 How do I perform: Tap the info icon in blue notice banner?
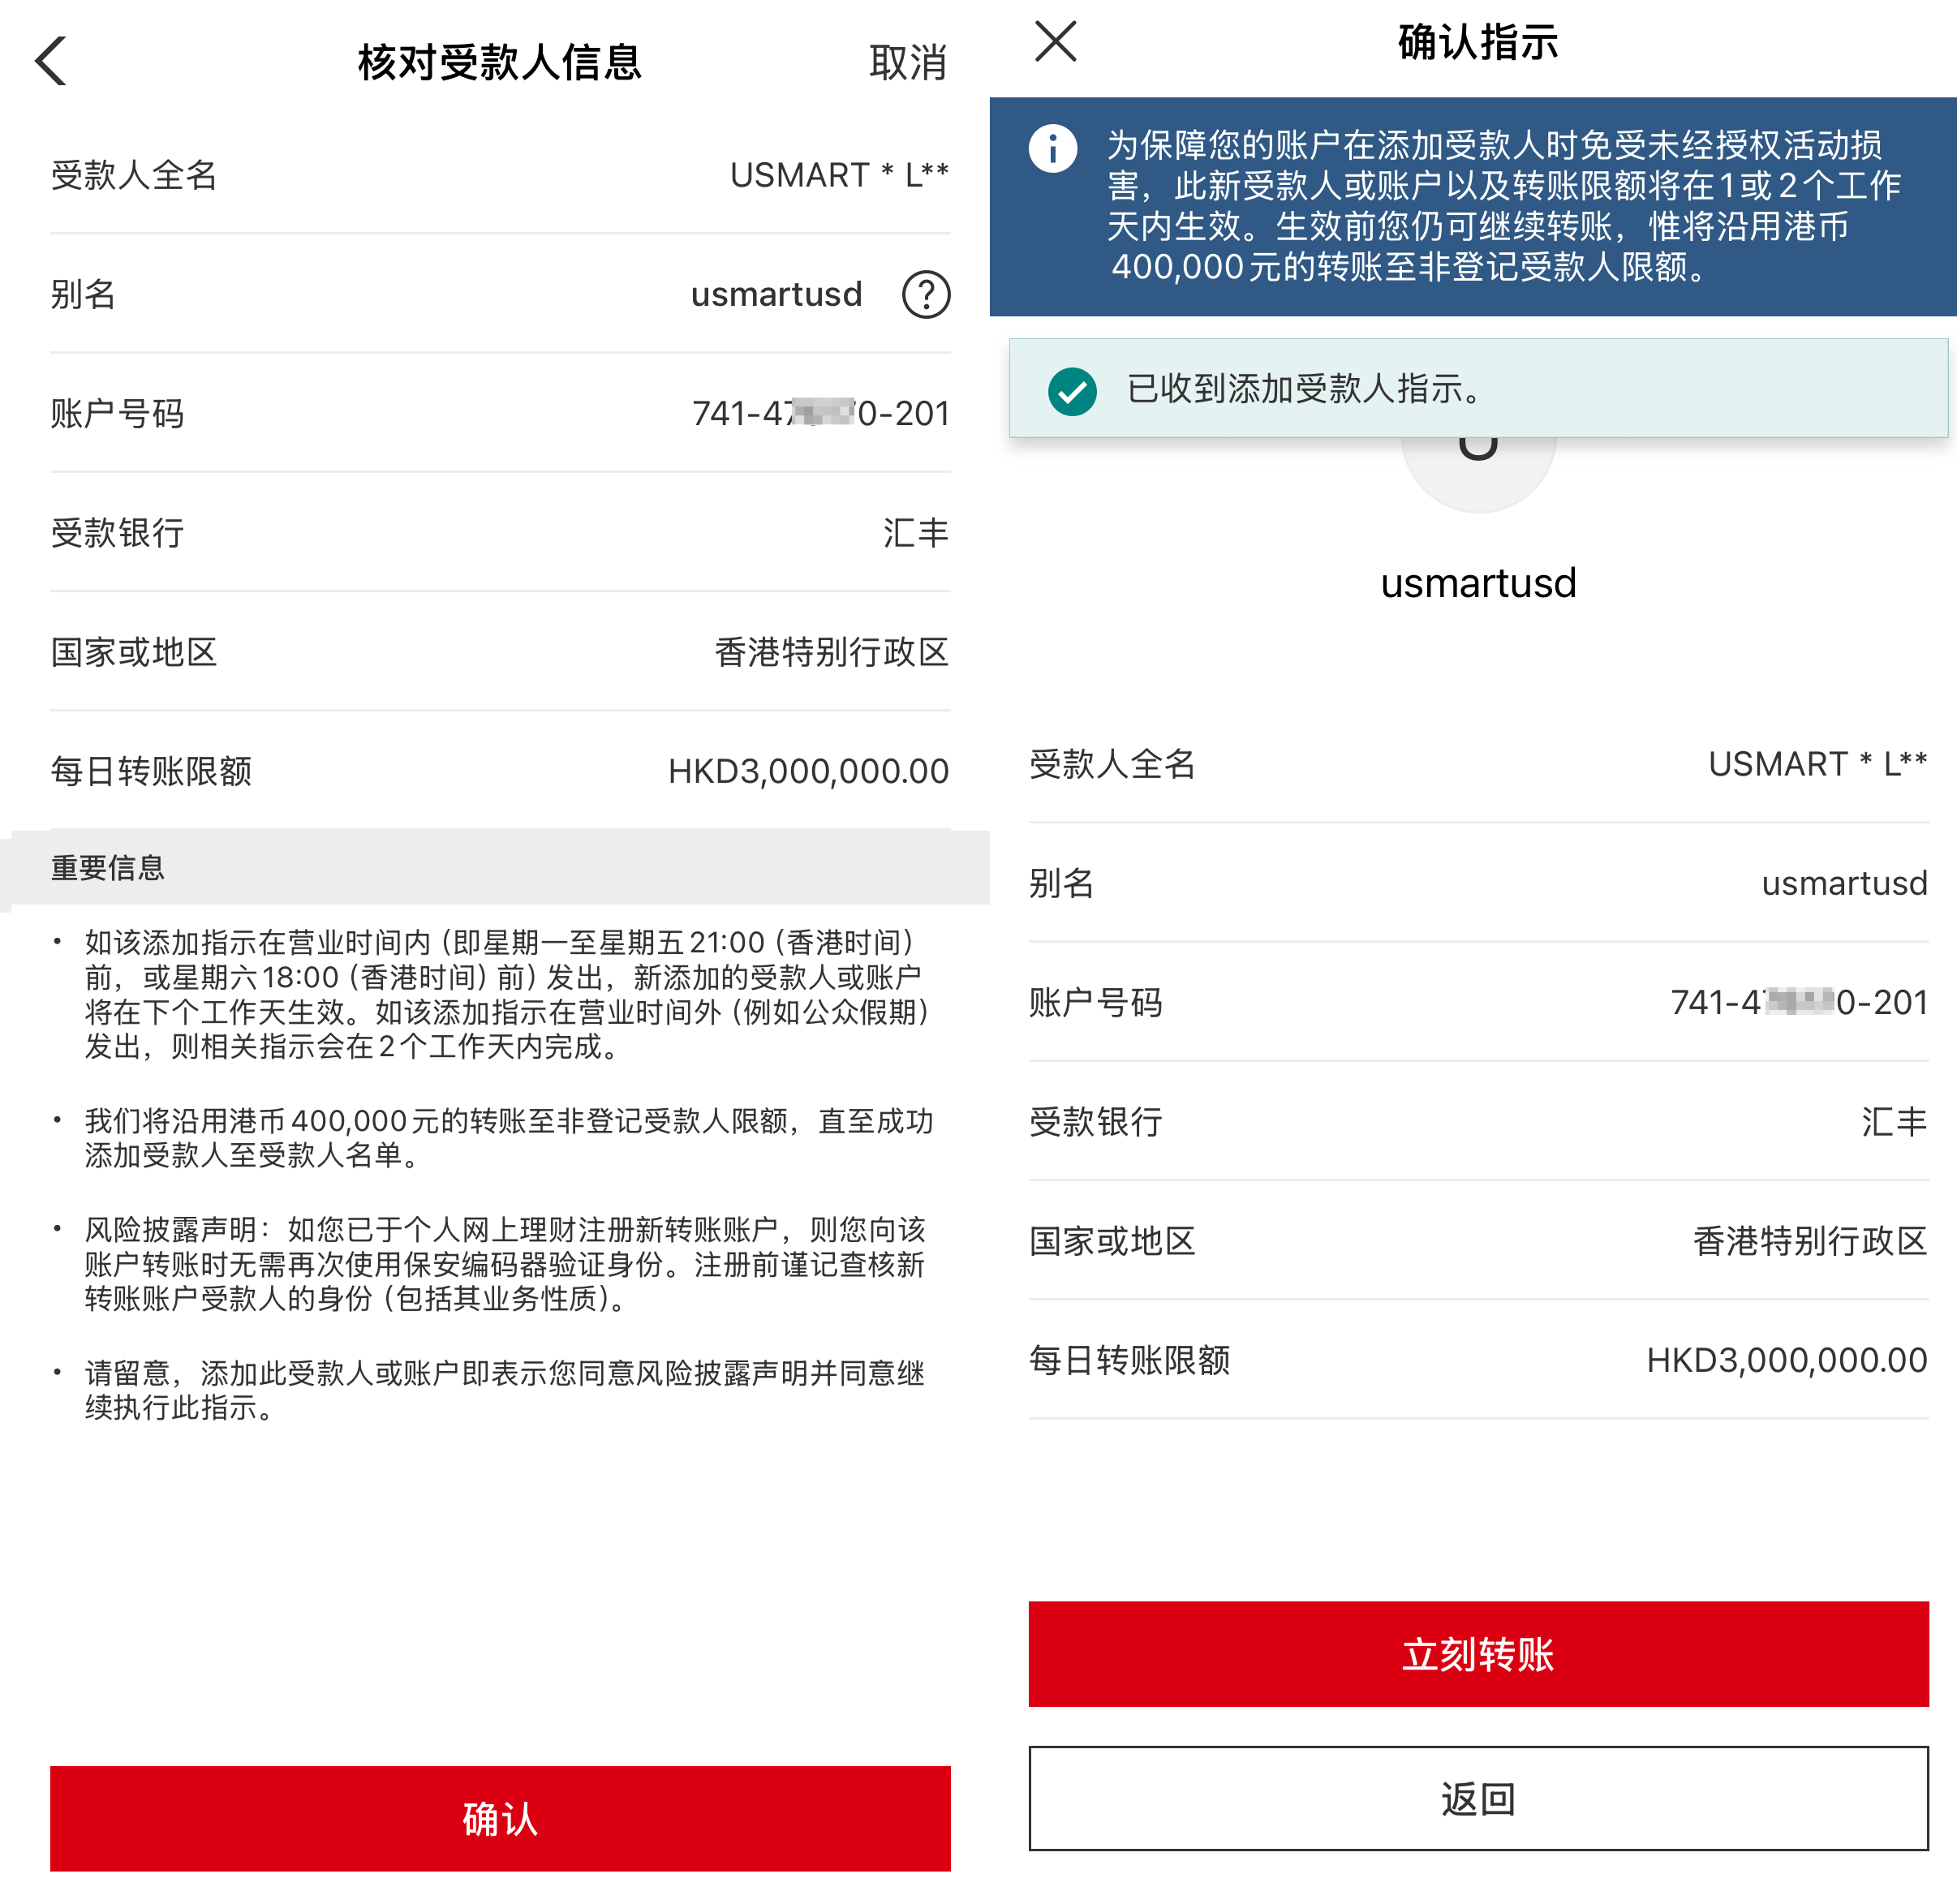(1052, 150)
